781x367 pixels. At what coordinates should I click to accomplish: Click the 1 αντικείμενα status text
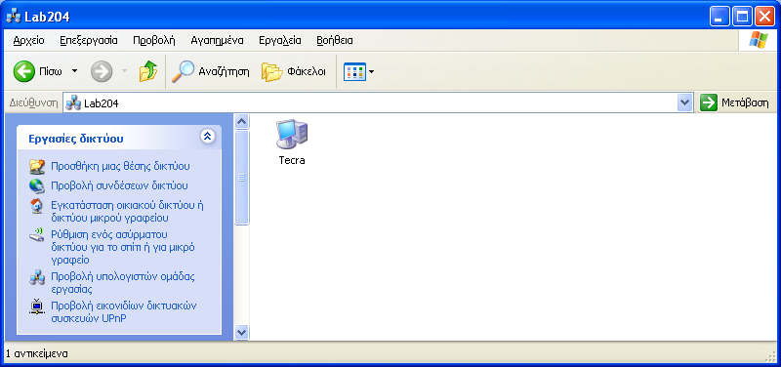(37, 354)
